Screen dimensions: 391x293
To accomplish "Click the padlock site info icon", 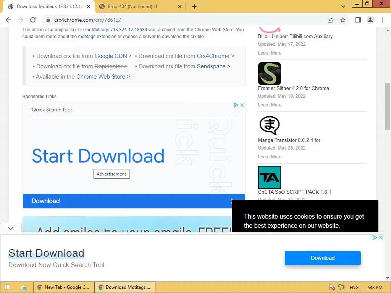I will [48, 20].
